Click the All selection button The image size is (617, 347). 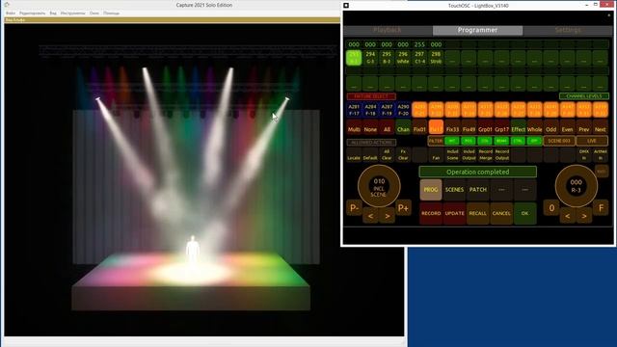[x=387, y=128]
